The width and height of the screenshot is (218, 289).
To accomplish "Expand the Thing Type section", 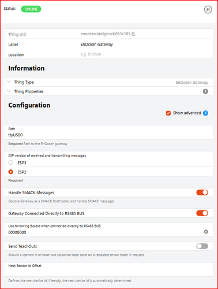I will 9,82.
